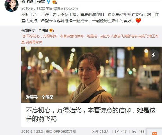Open the 俞飞鸿工作室 account name

[33, 2]
